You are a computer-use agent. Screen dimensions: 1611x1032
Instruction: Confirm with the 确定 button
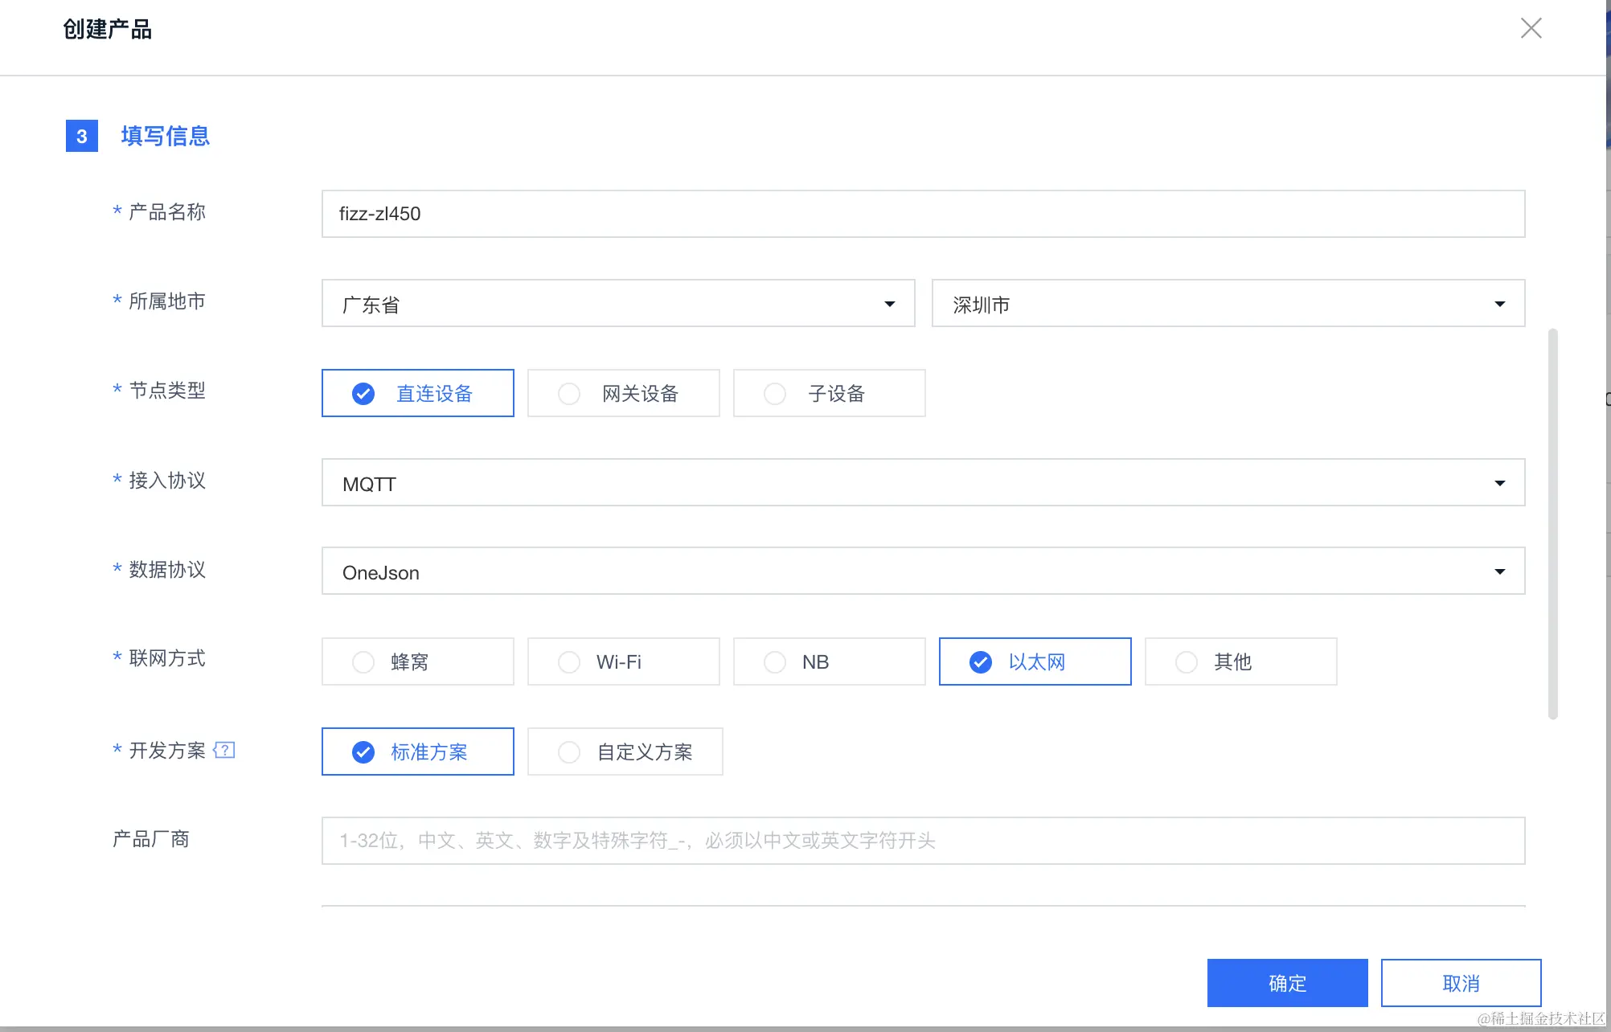pyautogui.click(x=1287, y=983)
